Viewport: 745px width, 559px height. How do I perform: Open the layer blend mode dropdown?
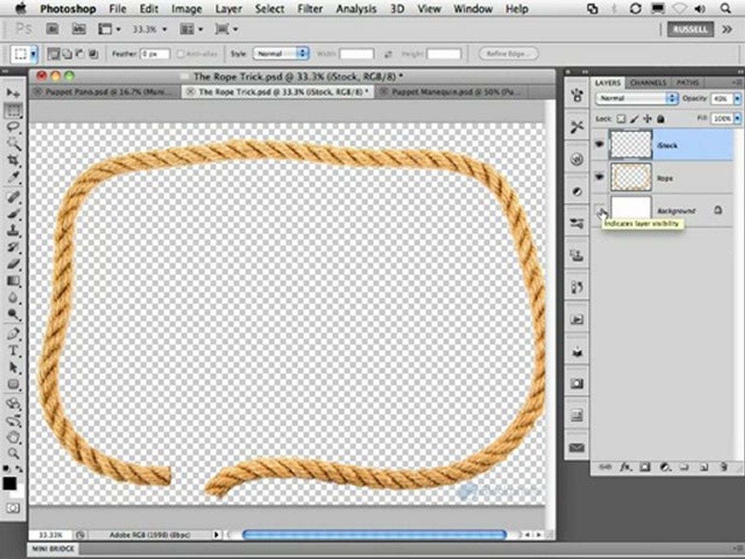[636, 98]
